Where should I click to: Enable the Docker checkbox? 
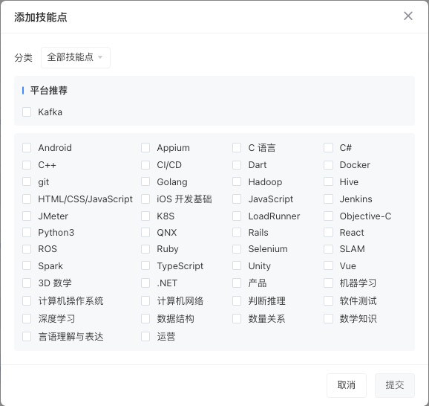click(328, 165)
